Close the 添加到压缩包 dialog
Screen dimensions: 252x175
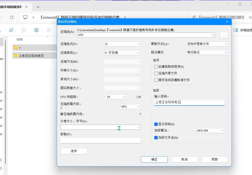[x=227, y=22]
